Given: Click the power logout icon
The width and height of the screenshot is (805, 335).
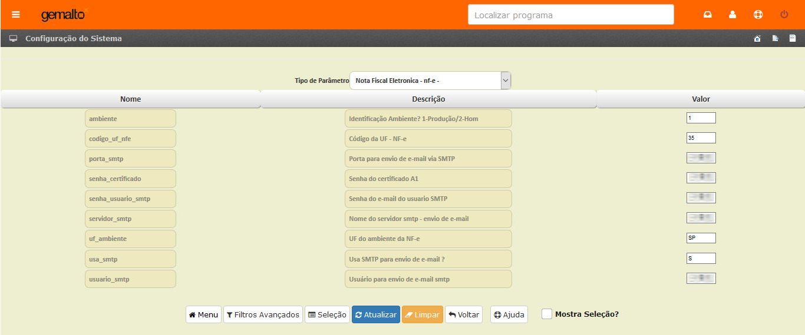Looking at the screenshot, I should coord(784,15).
